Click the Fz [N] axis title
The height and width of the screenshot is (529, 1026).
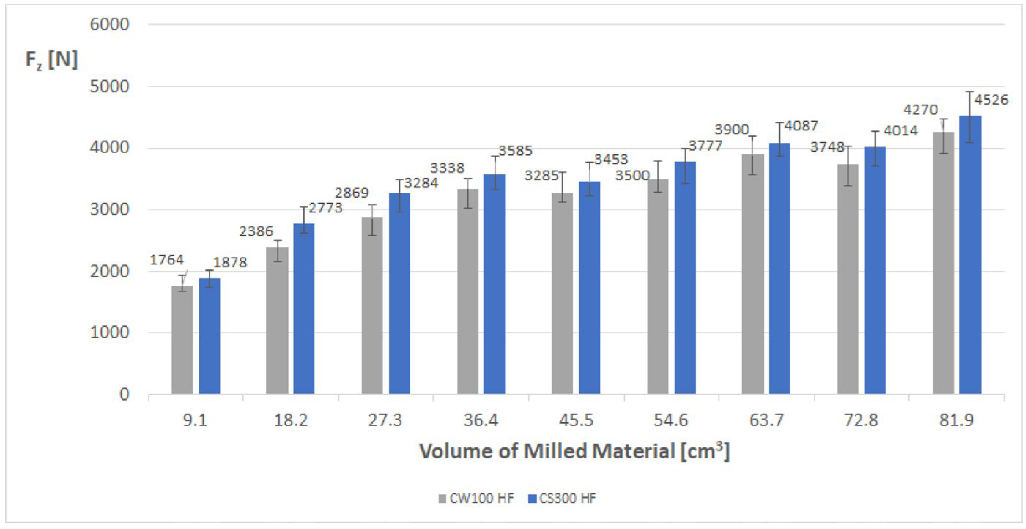pos(51,60)
